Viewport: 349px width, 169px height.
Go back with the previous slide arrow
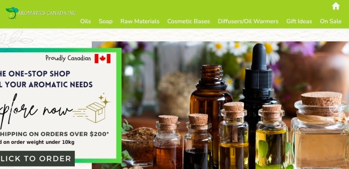pyautogui.click(x=13, y=107)
